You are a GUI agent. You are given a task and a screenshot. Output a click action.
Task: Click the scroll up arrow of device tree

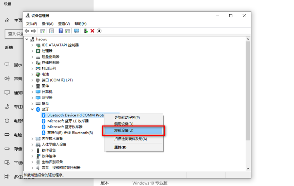click(248, 39)
